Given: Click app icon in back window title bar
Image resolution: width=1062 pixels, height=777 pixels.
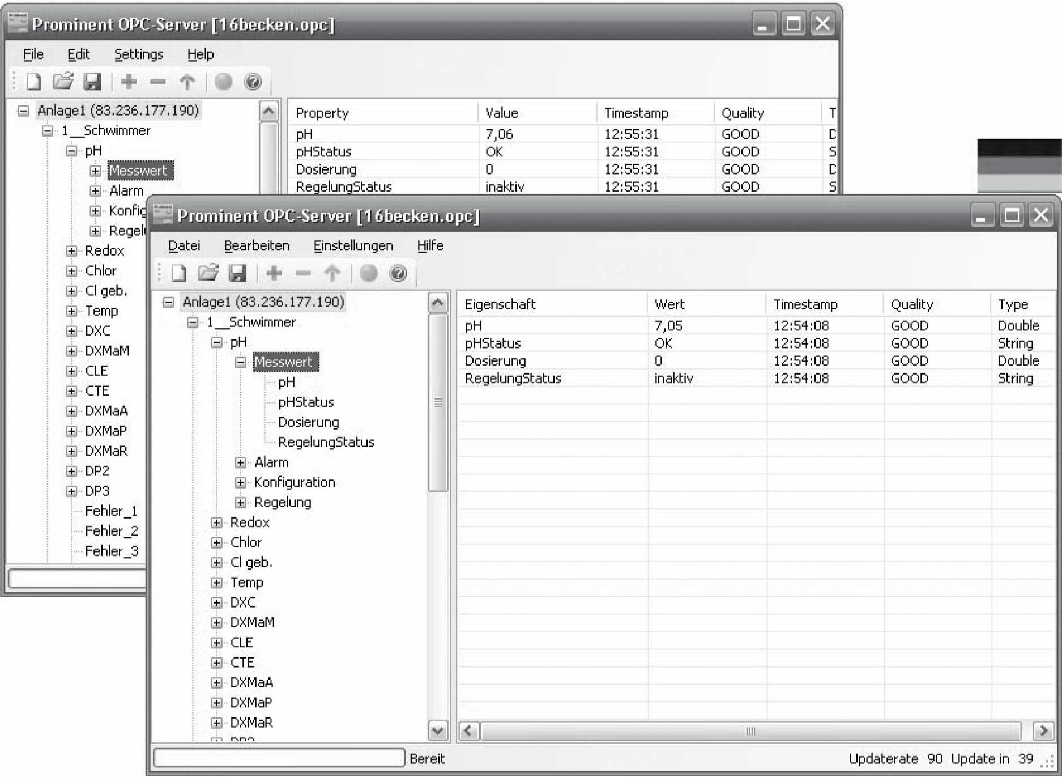Looking at the screenshot, I should click(x=18, y=23).
